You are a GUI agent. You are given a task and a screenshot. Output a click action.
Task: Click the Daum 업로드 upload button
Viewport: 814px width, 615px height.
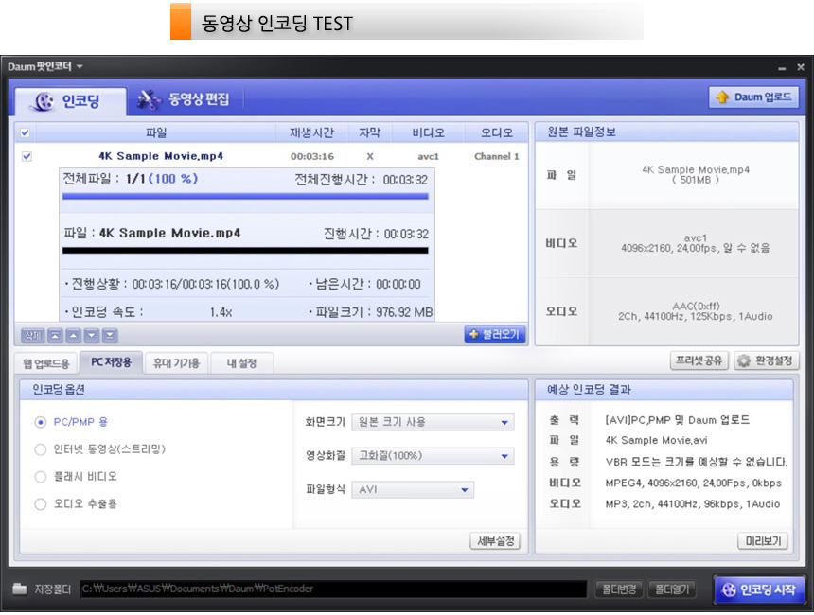pos(753,97)
